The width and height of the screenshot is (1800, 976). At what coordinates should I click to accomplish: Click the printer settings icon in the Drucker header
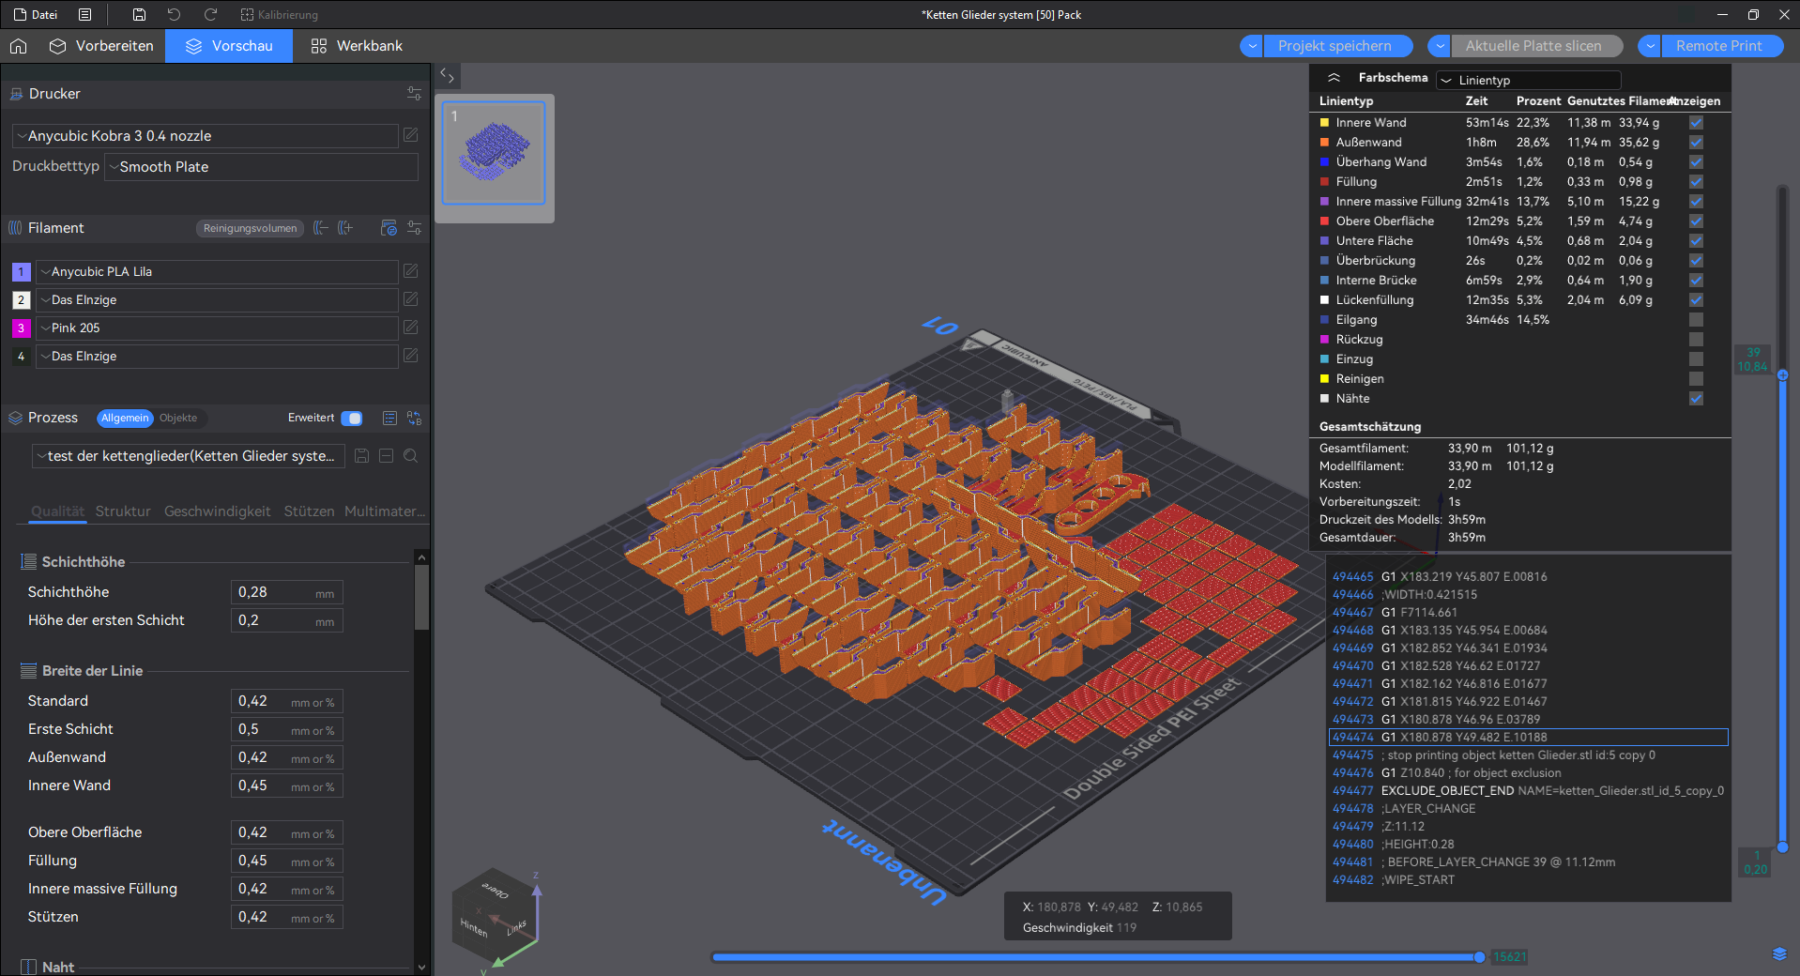click(x=414, y=94)
